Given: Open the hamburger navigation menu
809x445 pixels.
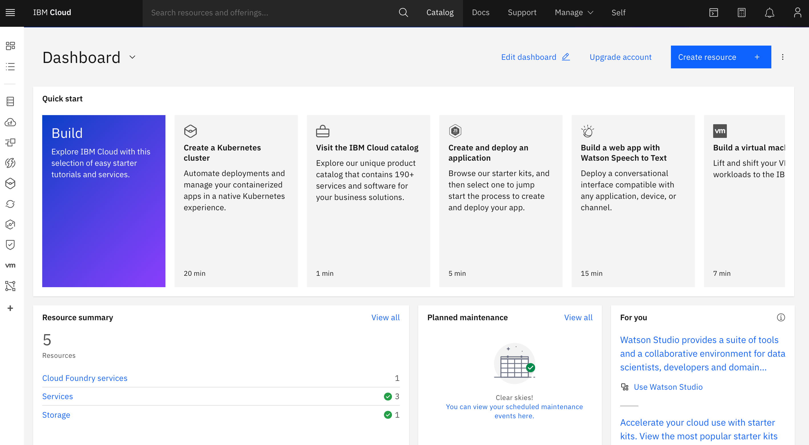Looking at the screenshot, I should [x=10, y=13].
